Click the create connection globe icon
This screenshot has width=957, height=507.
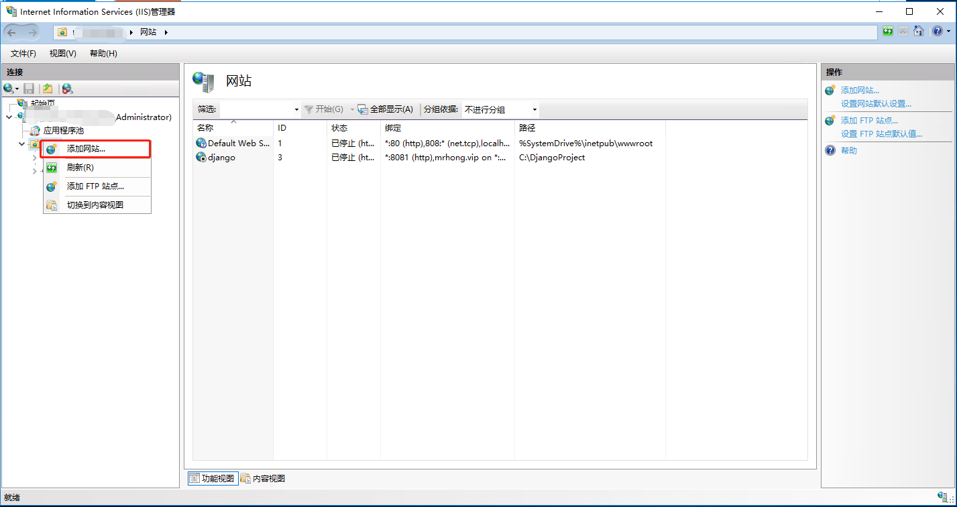point(8,89)
